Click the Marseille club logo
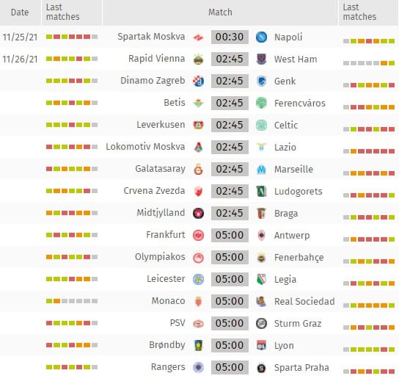 [x=261, y=169]
